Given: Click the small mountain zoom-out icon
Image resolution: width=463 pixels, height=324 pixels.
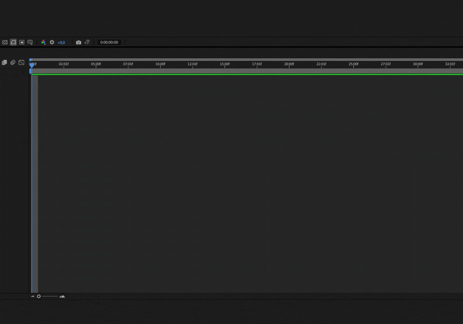Looking at the screenshot, I should click(33, 296).
